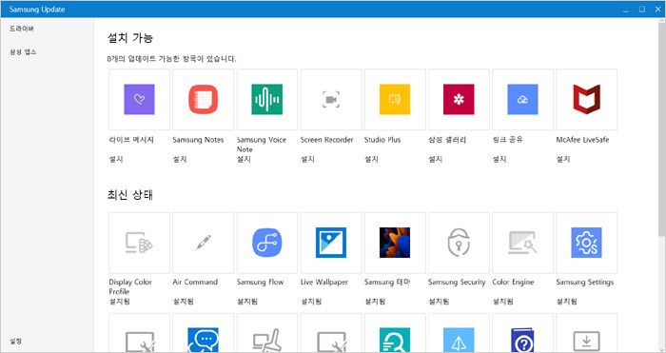Open the monitor with brush app icon
The width and height of the screenshot is (666, 353).
tap(267, 340)
